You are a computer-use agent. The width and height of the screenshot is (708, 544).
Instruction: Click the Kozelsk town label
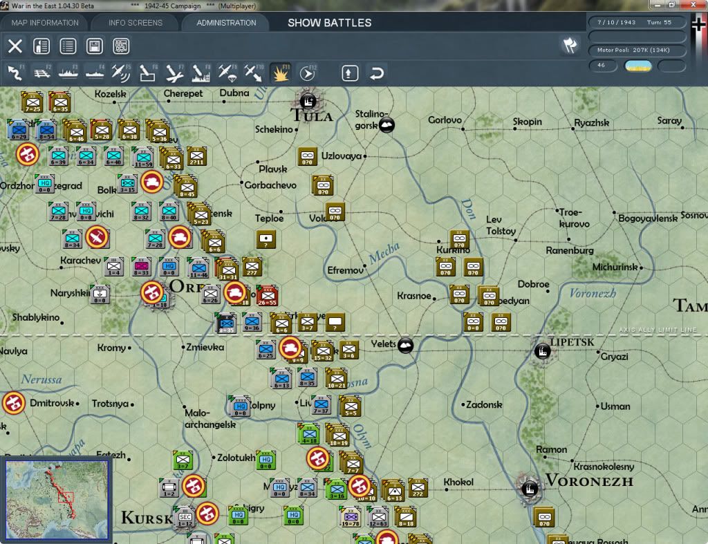pyautogui.click(x=110, y=94)
